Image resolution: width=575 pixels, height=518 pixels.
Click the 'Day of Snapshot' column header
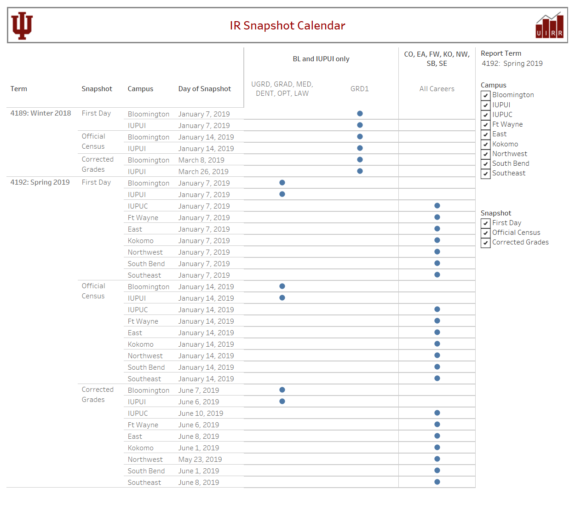click(x=205, y=89)
